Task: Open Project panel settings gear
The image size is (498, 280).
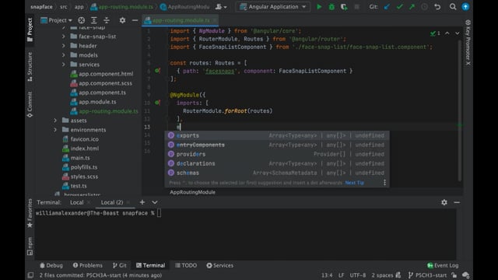Action: coord(122,20)
